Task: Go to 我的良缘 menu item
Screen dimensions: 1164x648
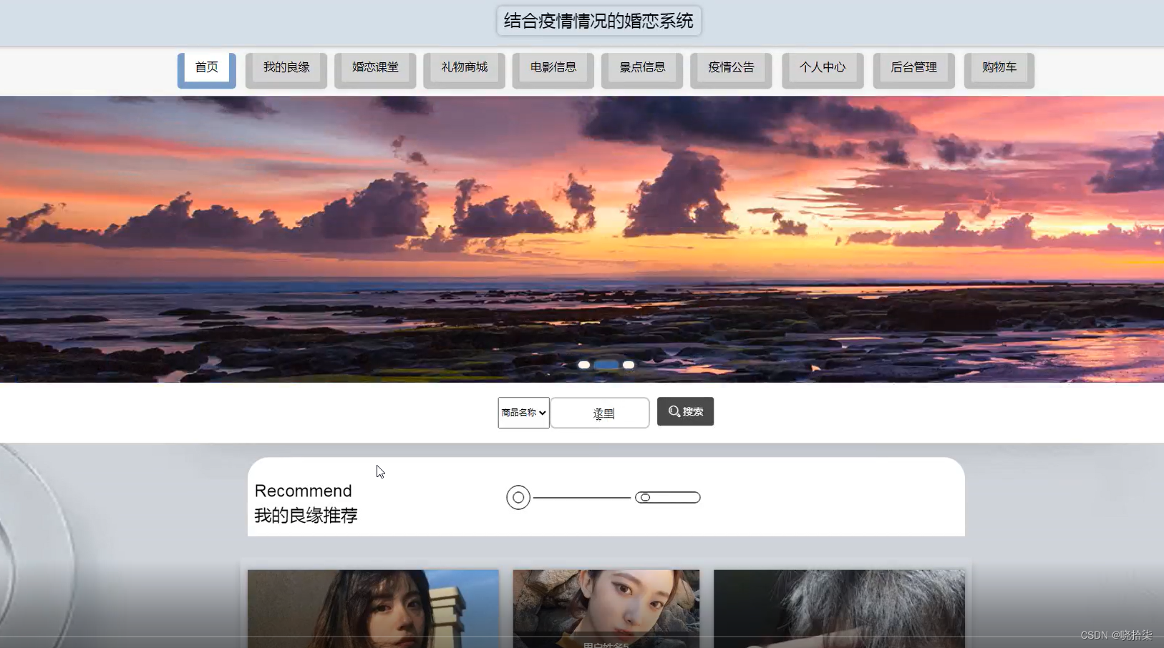Action: coord(286,69)
